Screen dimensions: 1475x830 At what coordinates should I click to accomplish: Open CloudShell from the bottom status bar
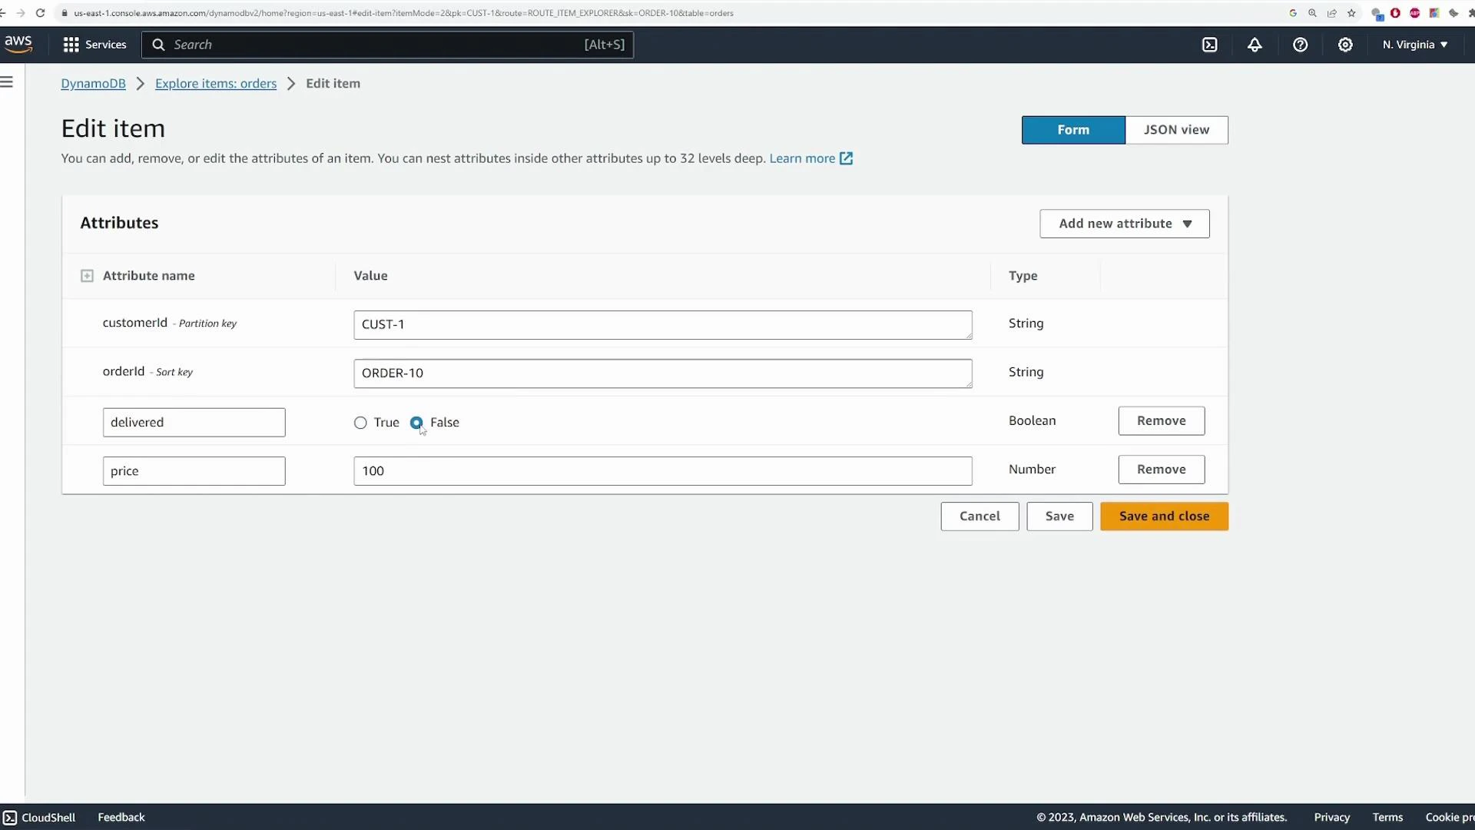[39, 817]
